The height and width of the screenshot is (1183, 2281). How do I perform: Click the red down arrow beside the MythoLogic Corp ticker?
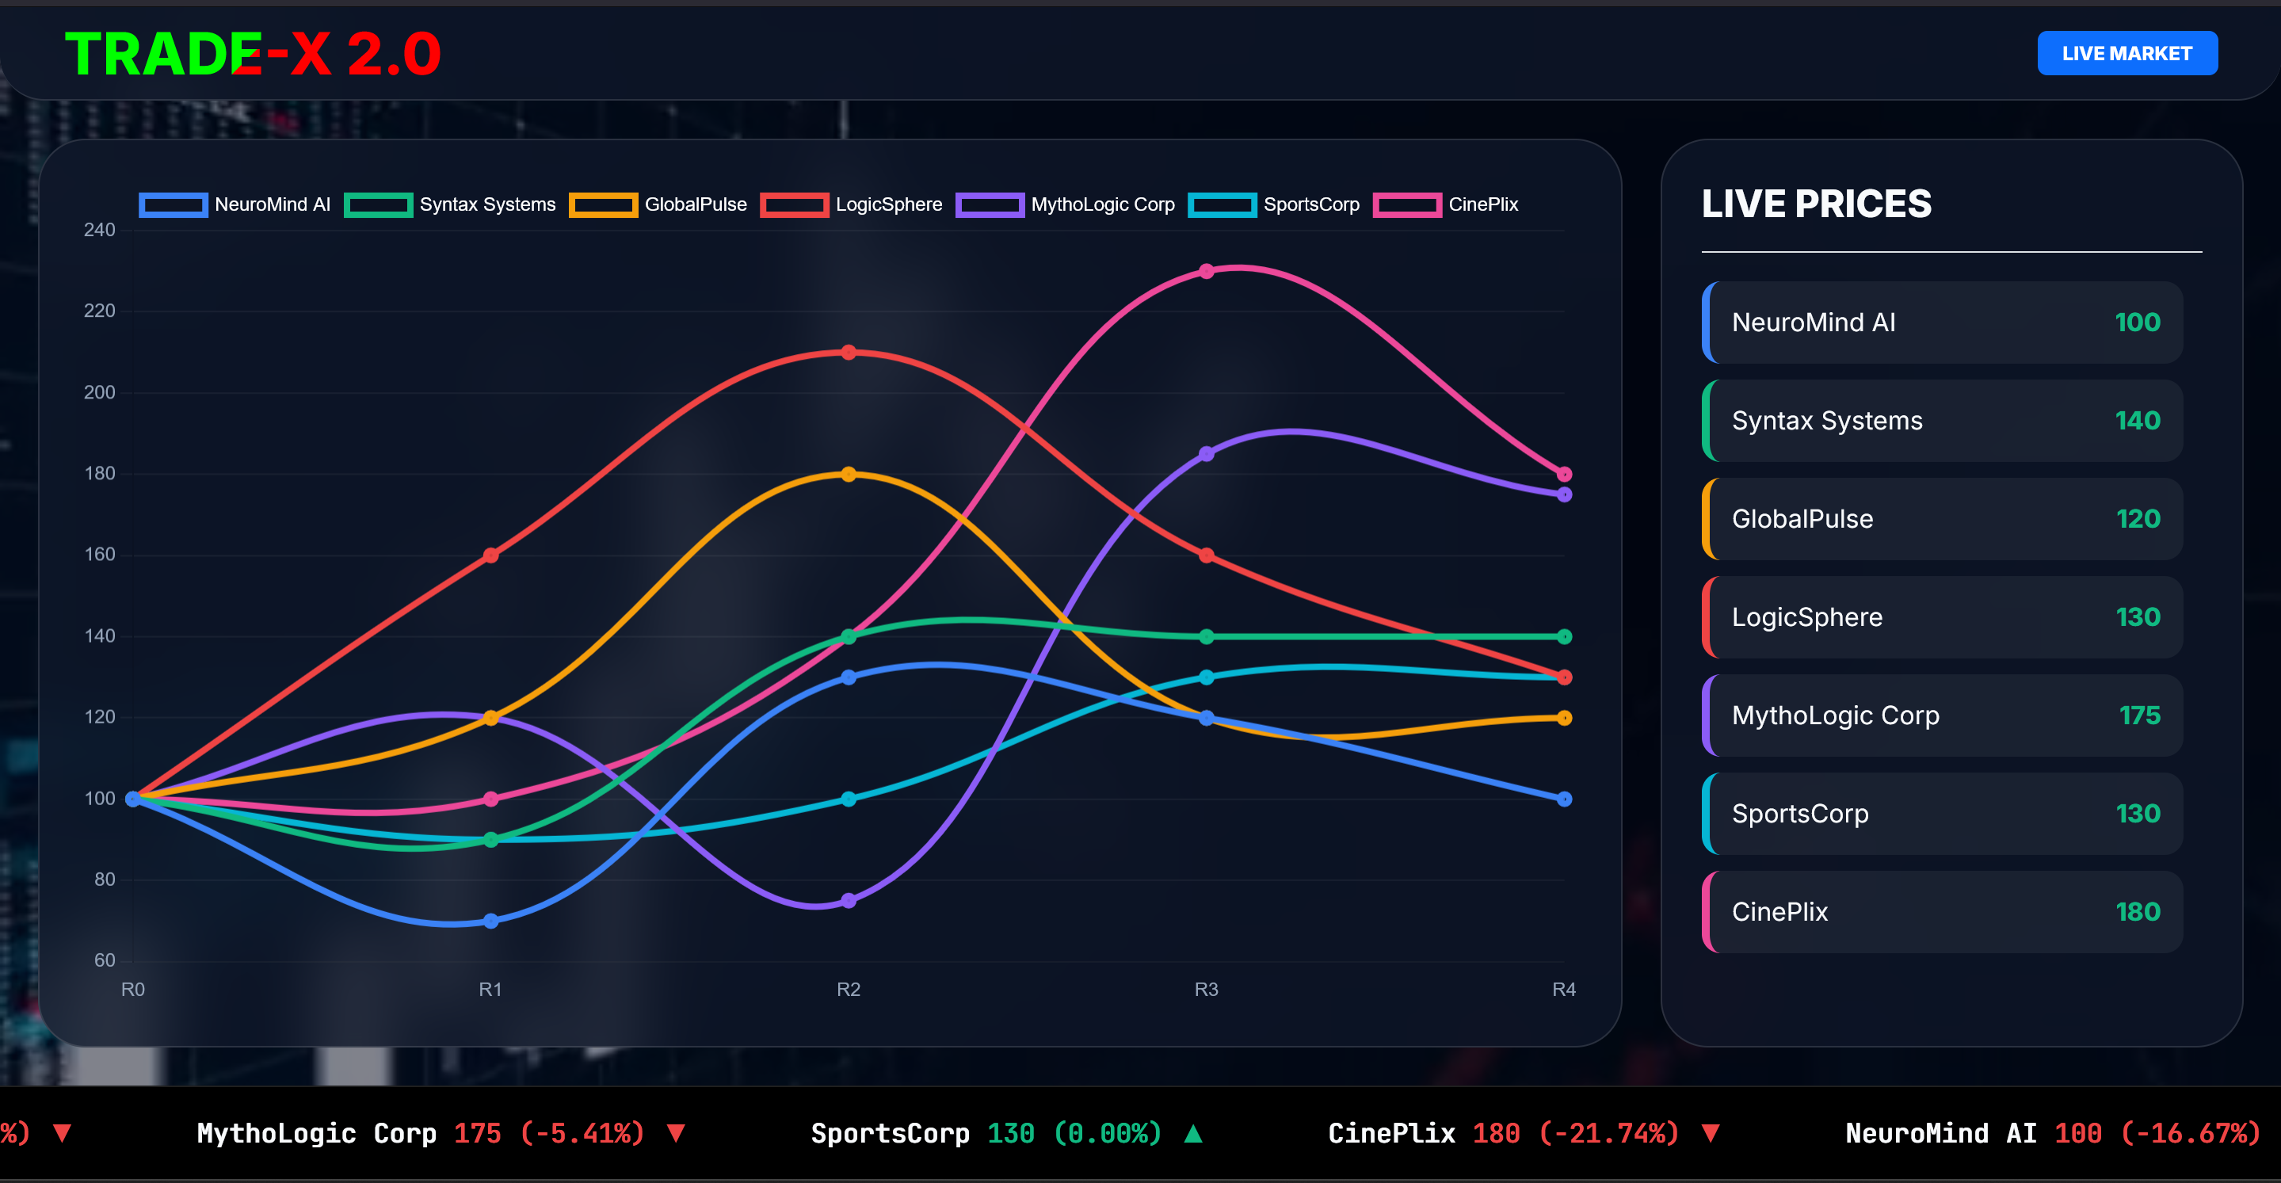(x=677, y=1135)
